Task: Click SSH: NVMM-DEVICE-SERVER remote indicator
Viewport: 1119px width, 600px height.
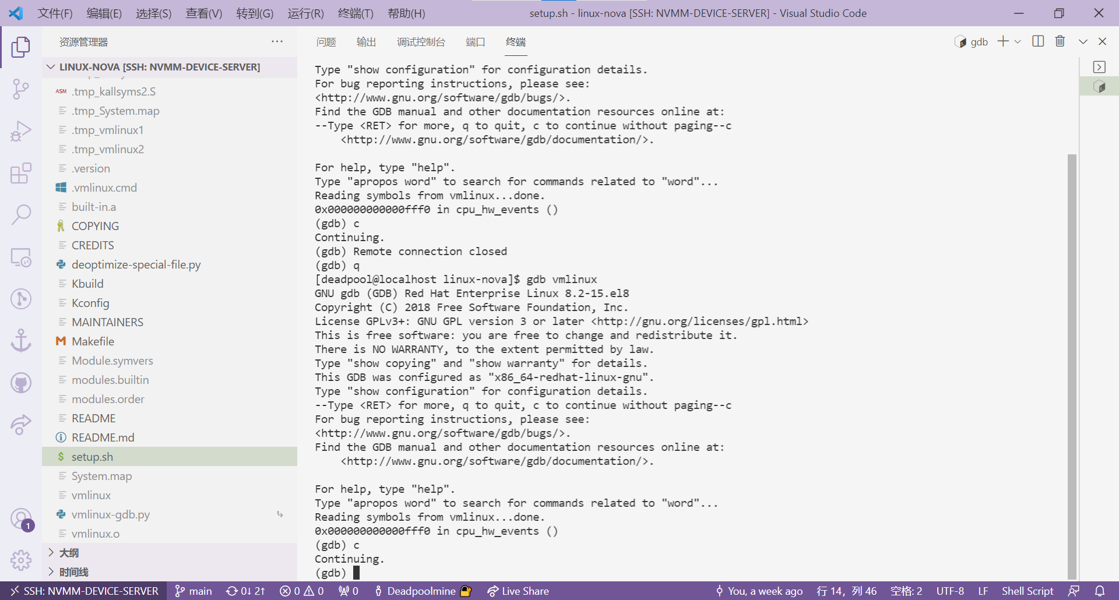Action: [84, 591]
